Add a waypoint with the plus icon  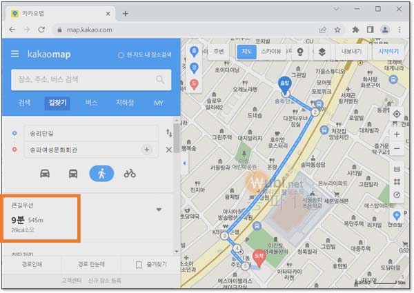pyautogui.click(x=147, y=150)
